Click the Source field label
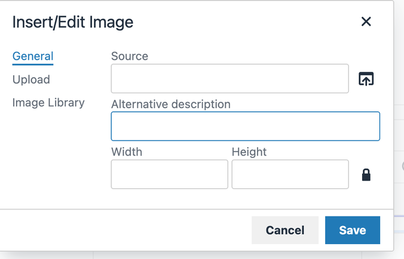The width and height of the screenshot is (404, 259). click(x=130, y=56)
